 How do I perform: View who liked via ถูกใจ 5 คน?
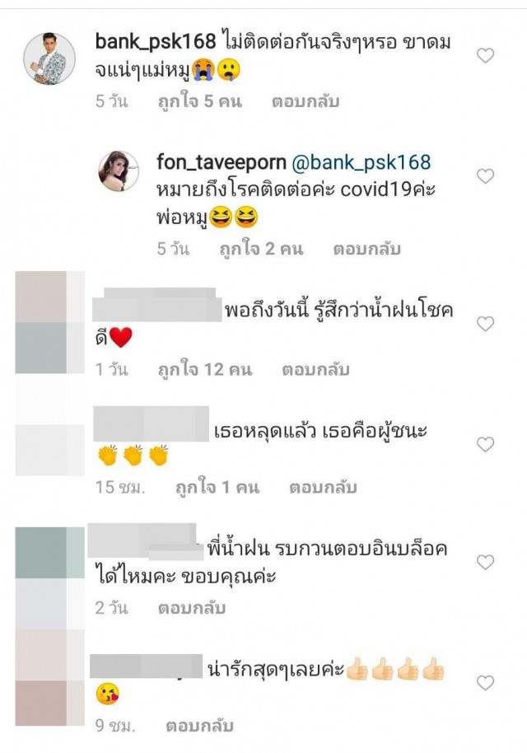point(200,101)
